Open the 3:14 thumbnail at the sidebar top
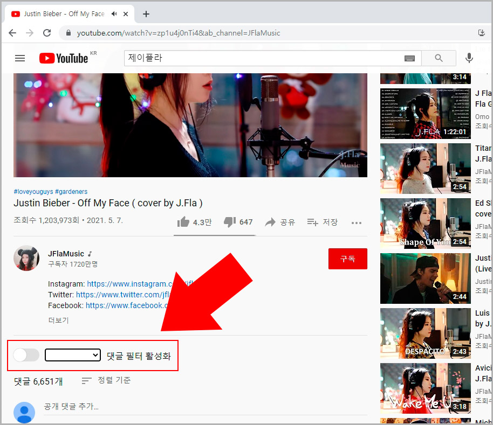This screenshot has height=425, width=493. (x=426, y=79)
